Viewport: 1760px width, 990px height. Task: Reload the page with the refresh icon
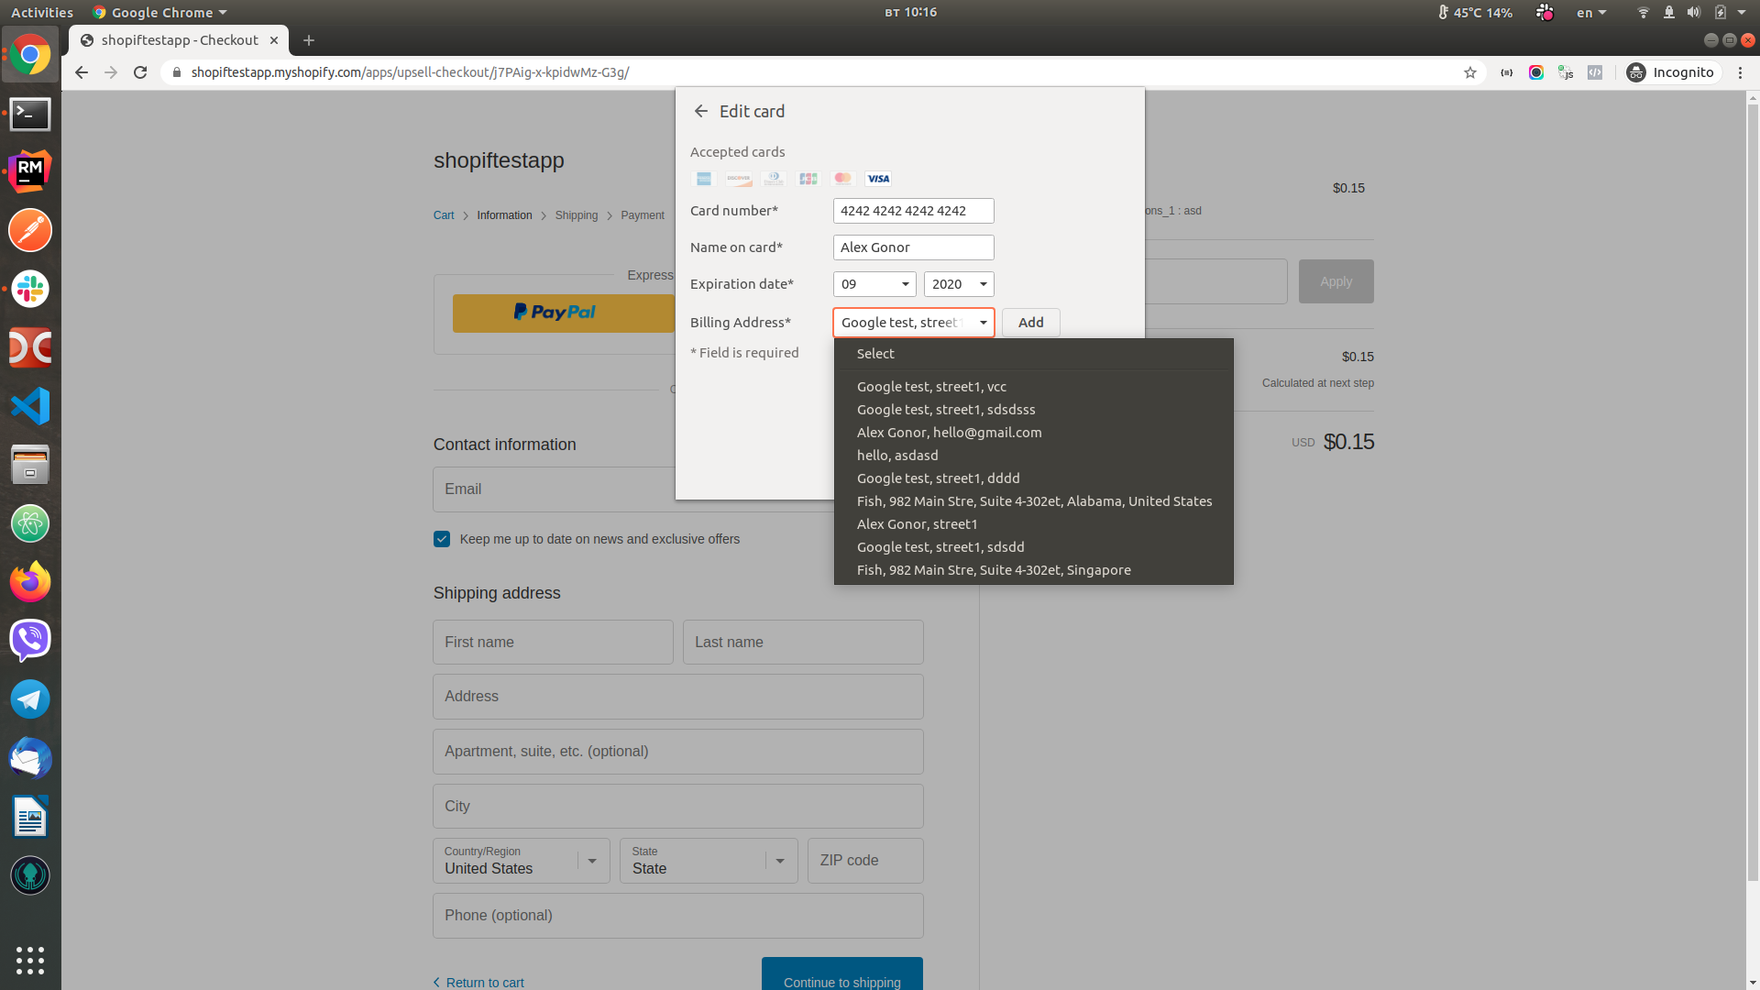pyautogui.click(x=140, y=72)
